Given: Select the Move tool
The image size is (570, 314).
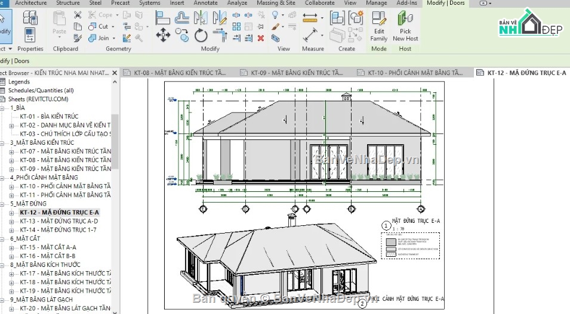Looking at the screenshot, I should [163, 36].
